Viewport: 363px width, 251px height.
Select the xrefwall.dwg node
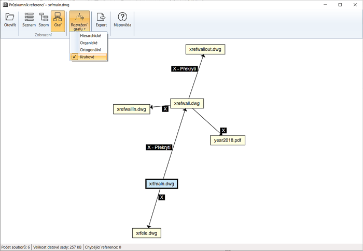(x=187, y=103)
